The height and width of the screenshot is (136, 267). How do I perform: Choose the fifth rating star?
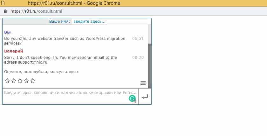point(33,81)
